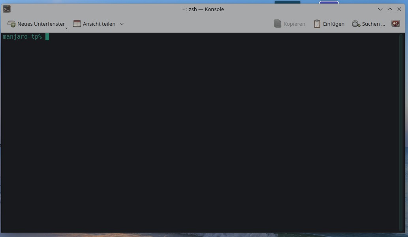The image size is (408, 237).
Task: Click the Ansicht teilen split-view icon
Action: (77, 24)
